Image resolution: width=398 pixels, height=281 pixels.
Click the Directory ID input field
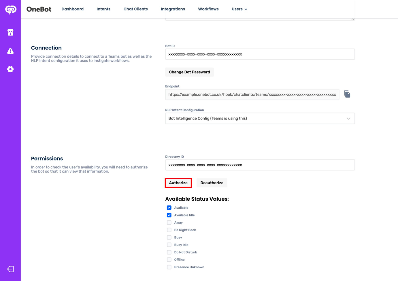pyautogui.click(x=260, y=165)
